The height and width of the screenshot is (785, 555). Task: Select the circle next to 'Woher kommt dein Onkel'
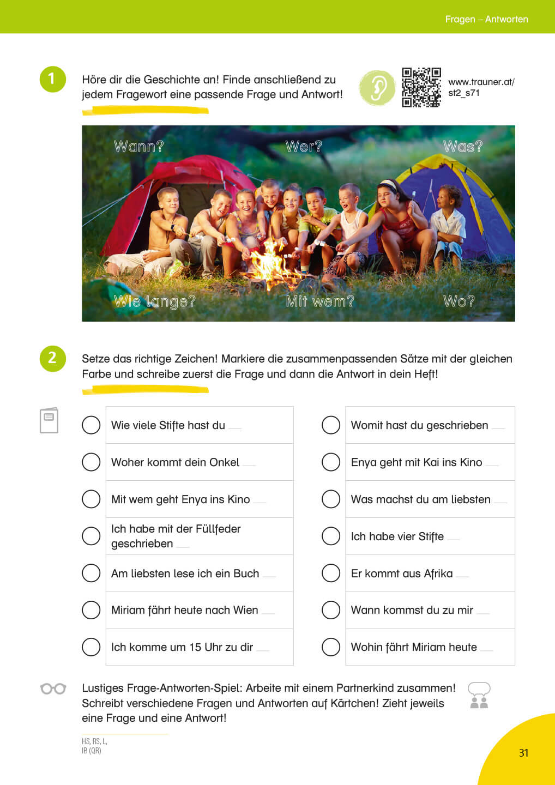91,462
